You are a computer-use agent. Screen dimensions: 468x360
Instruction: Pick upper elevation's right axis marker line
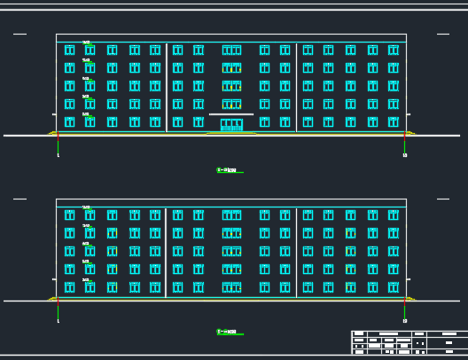tap(405, 143)
